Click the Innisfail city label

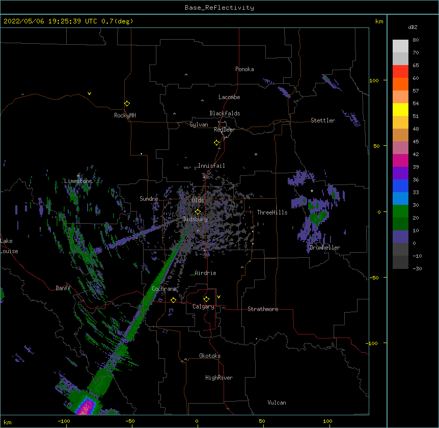click(x=211, y=166)
